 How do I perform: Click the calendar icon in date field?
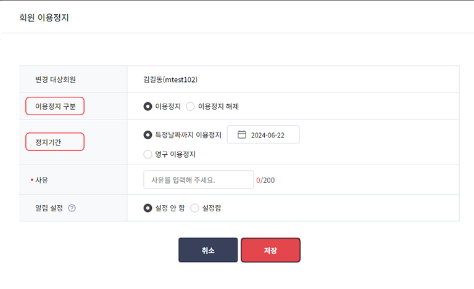[241, 134]
